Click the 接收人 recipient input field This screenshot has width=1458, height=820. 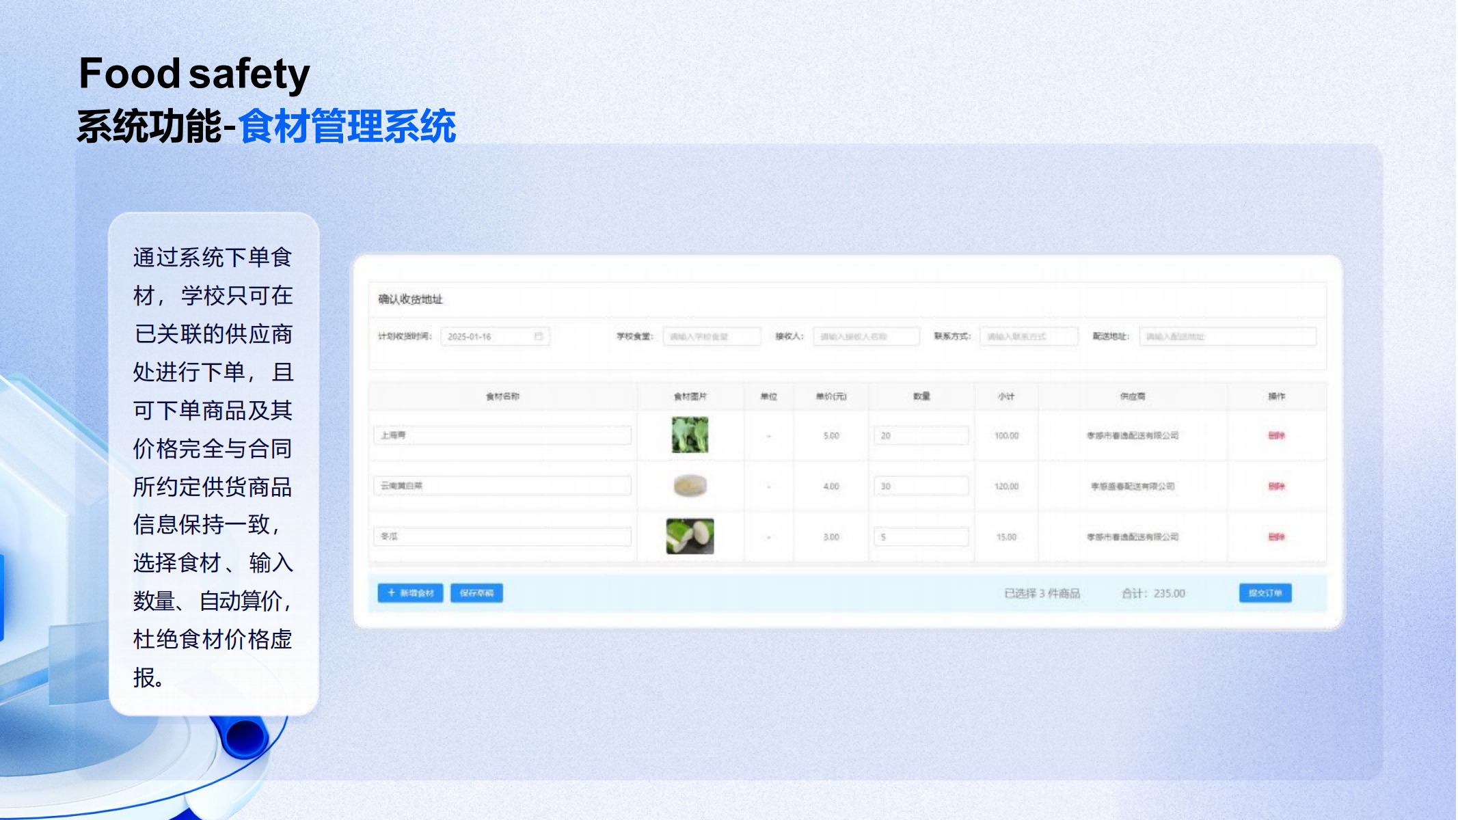click(x=865, y=336)
